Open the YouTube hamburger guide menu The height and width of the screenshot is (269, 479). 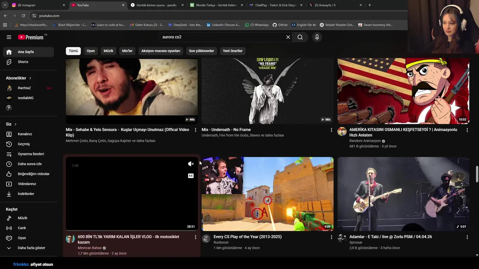click(x=9, y=37)
